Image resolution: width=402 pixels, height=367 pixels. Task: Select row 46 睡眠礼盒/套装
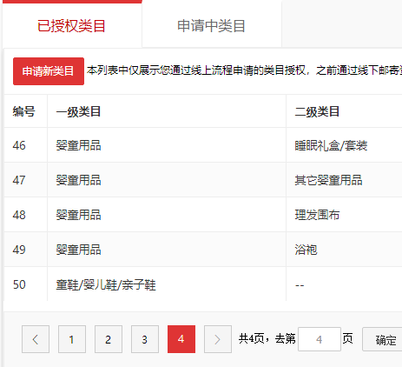[203, 145]
